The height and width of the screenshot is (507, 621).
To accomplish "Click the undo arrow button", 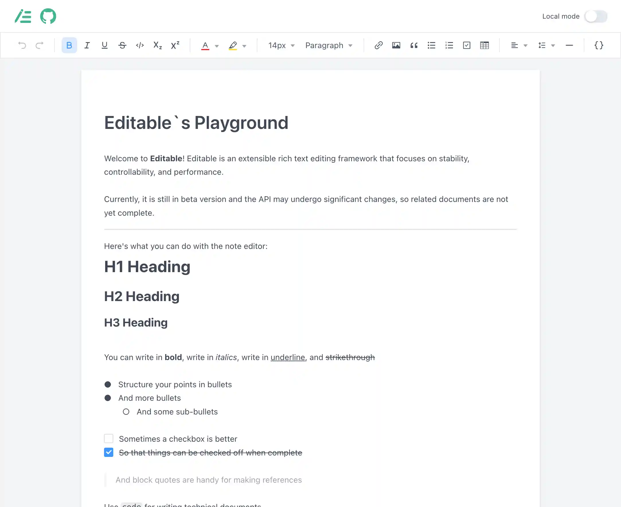I will coord(22,45).
